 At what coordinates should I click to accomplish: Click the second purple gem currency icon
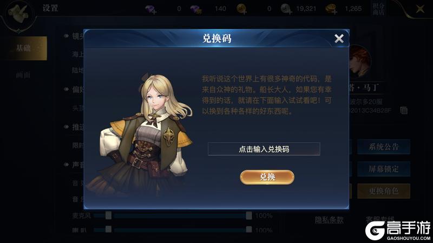(x=196, y=9)
